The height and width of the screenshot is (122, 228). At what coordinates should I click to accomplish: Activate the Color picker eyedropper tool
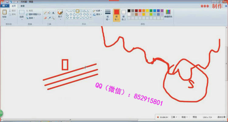point(49,18)
